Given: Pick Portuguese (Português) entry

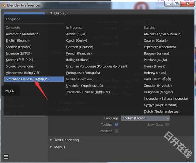Looking at the screenshot, I should [83, 73].
